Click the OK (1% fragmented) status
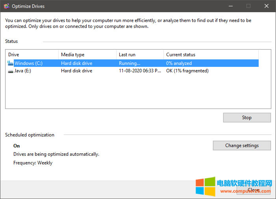The width and height of the screenshot is (276, 199). coord(187,71)
